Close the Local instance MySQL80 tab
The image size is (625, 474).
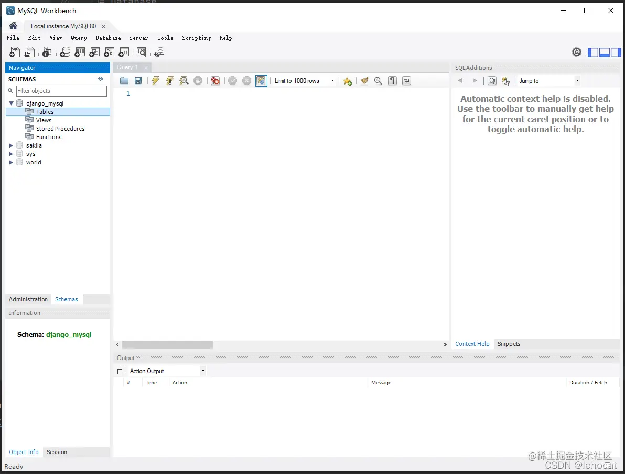tap(104, 26)
